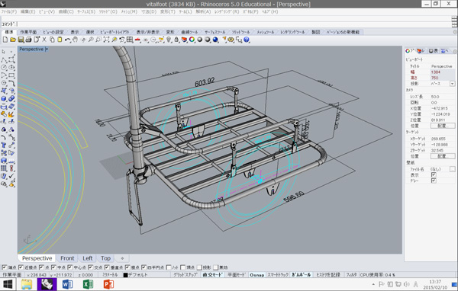Toggle the 垂直点 osnap checkbox
This screenshot has height=291, width=458.
pos(107,267)
